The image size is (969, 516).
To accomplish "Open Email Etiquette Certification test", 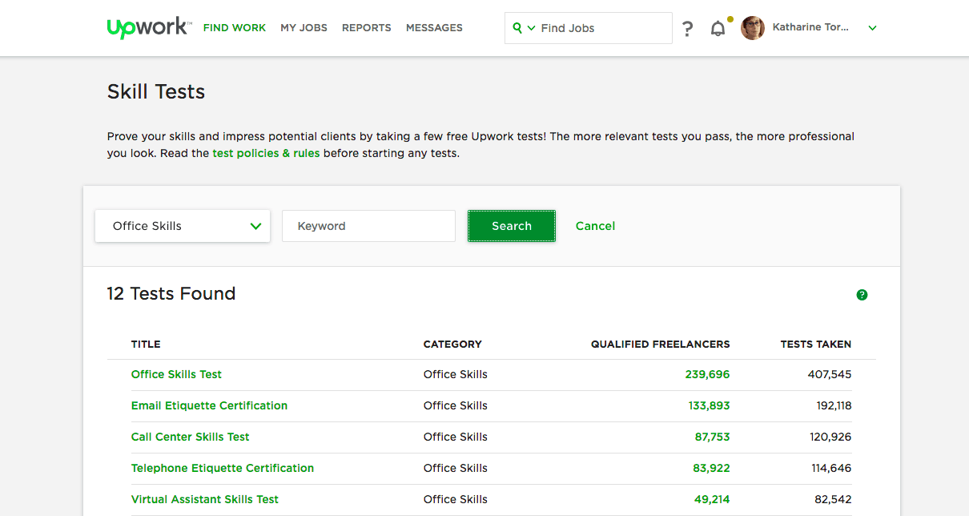I will click(209, 405).
